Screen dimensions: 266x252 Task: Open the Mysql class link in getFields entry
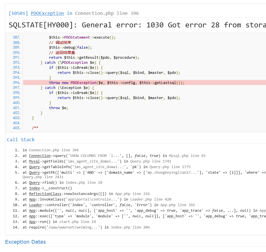(x=34, y=161)
